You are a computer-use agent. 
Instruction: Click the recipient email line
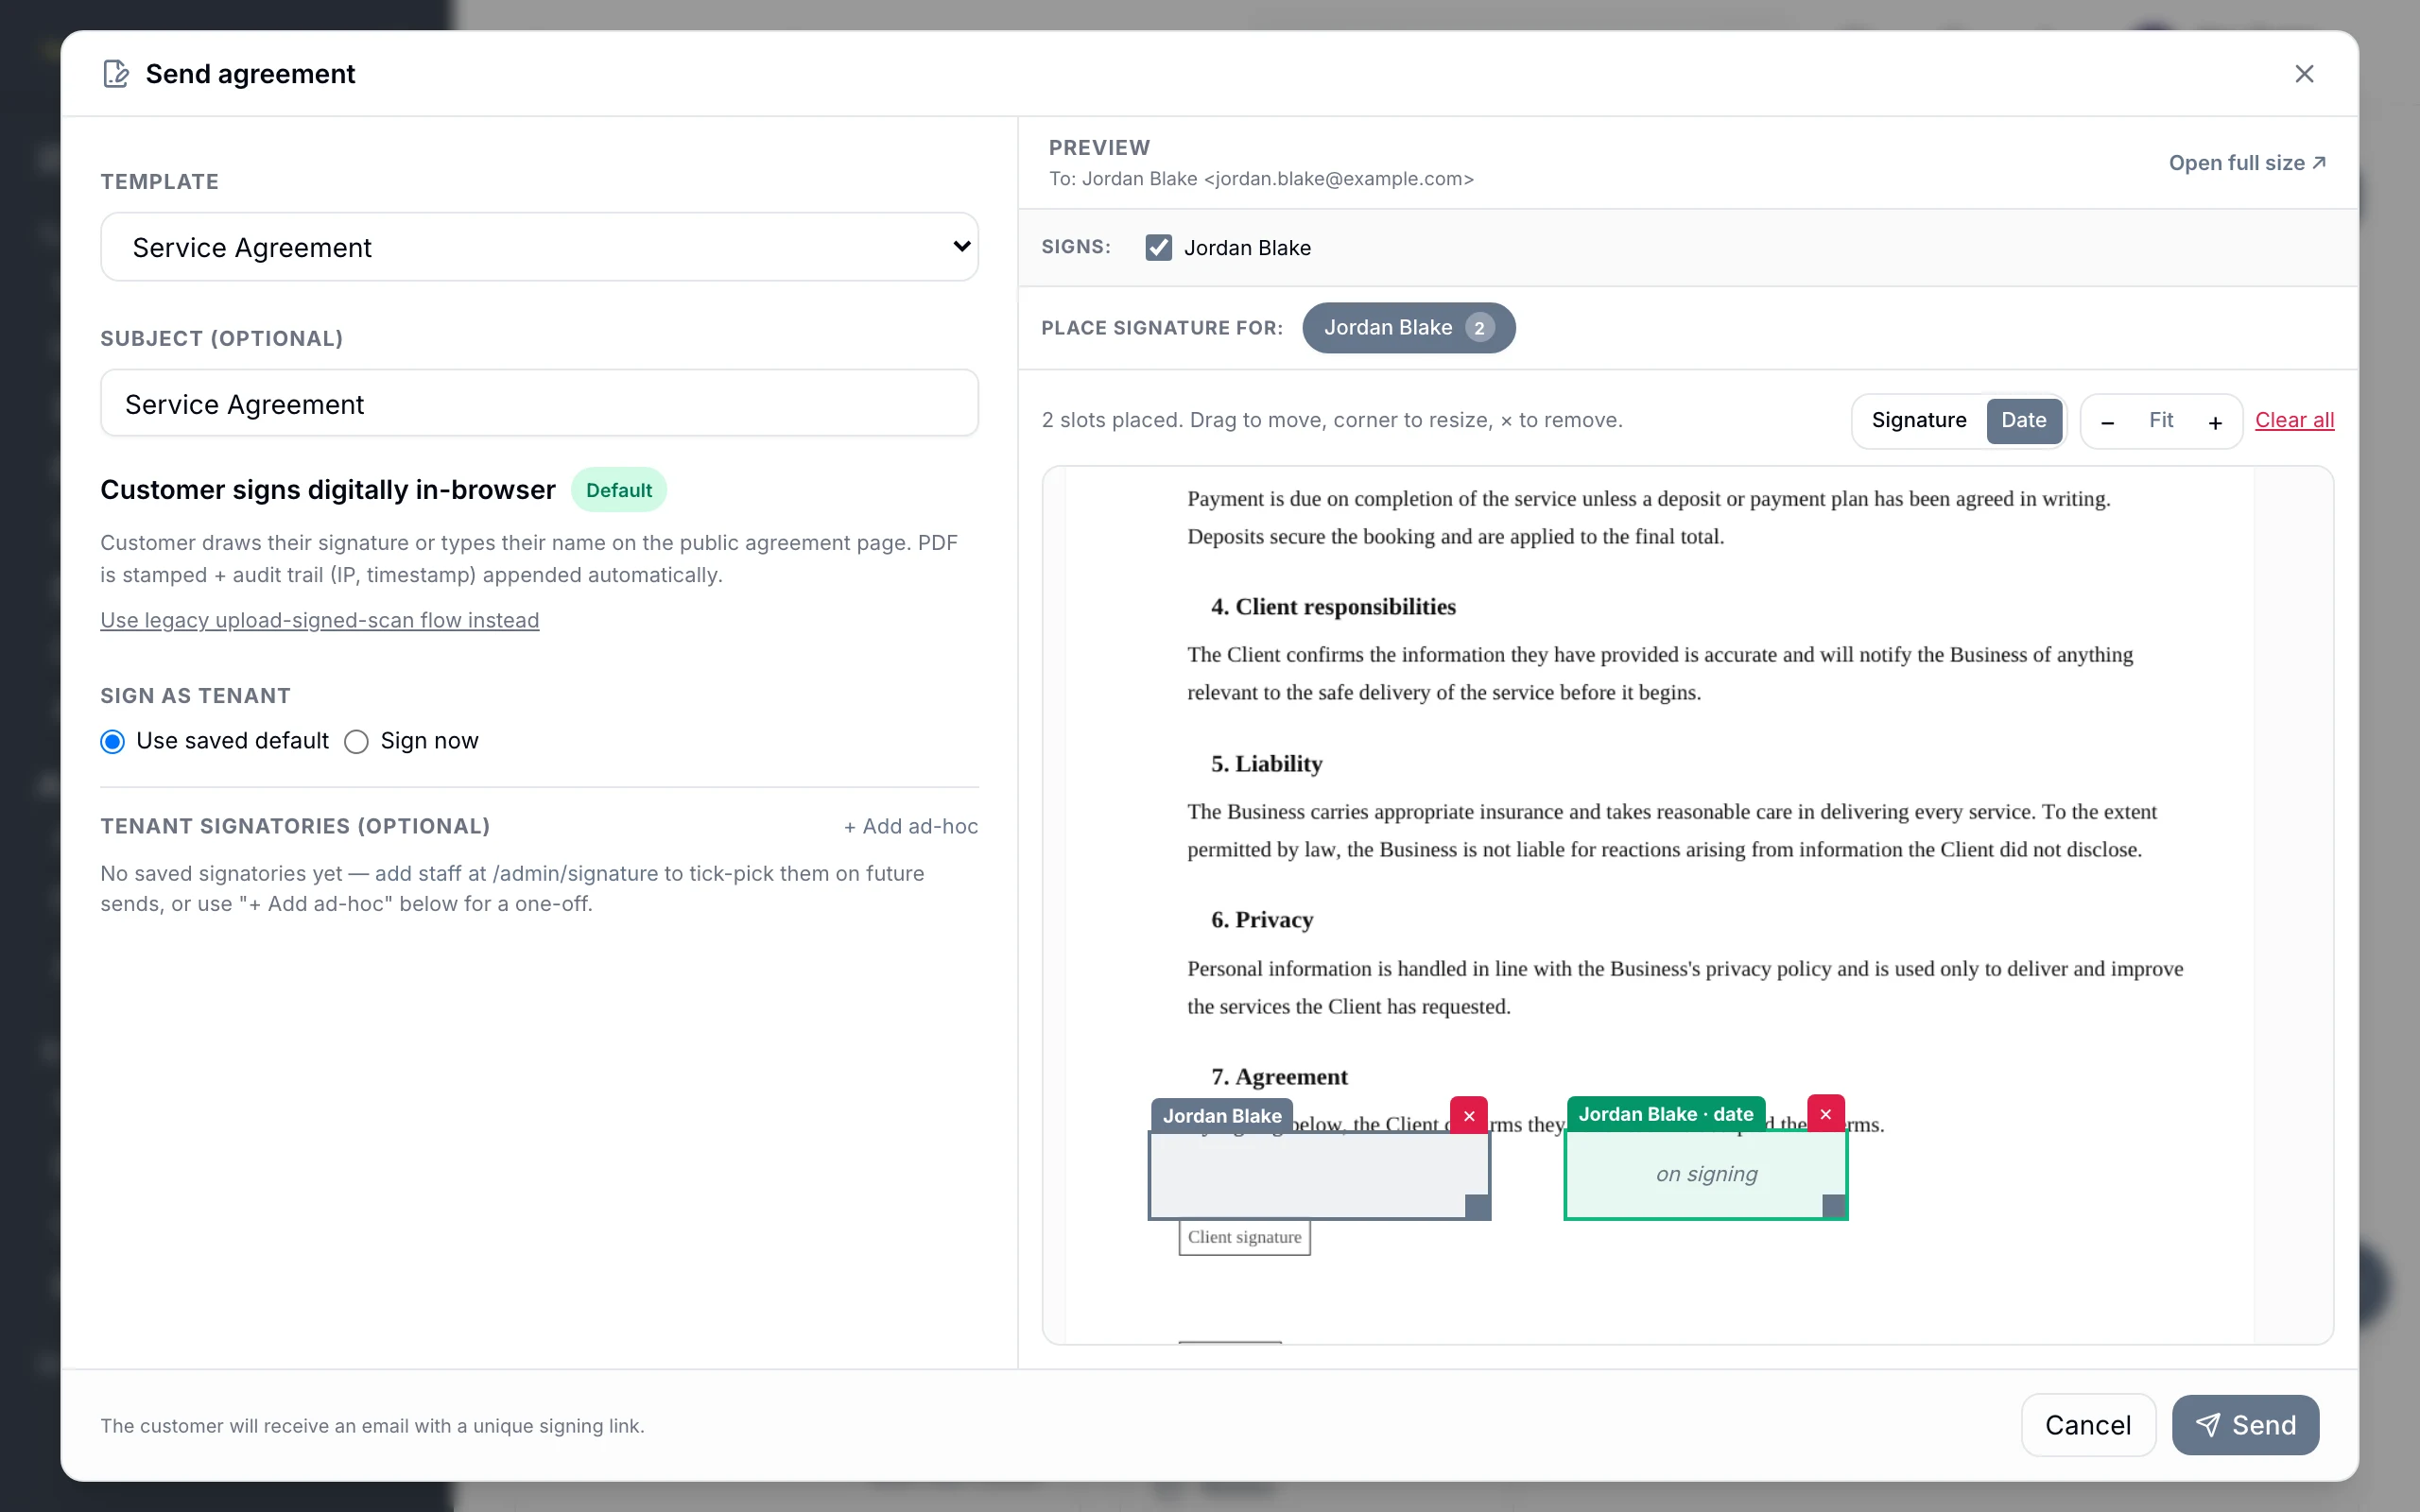(1261, 179)
